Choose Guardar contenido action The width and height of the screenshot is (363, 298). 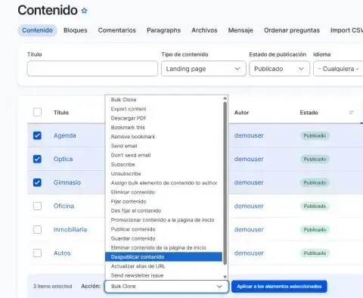click(163, 238)
